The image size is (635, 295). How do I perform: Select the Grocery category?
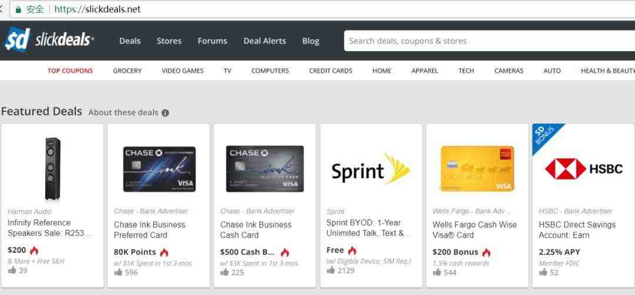127,71
